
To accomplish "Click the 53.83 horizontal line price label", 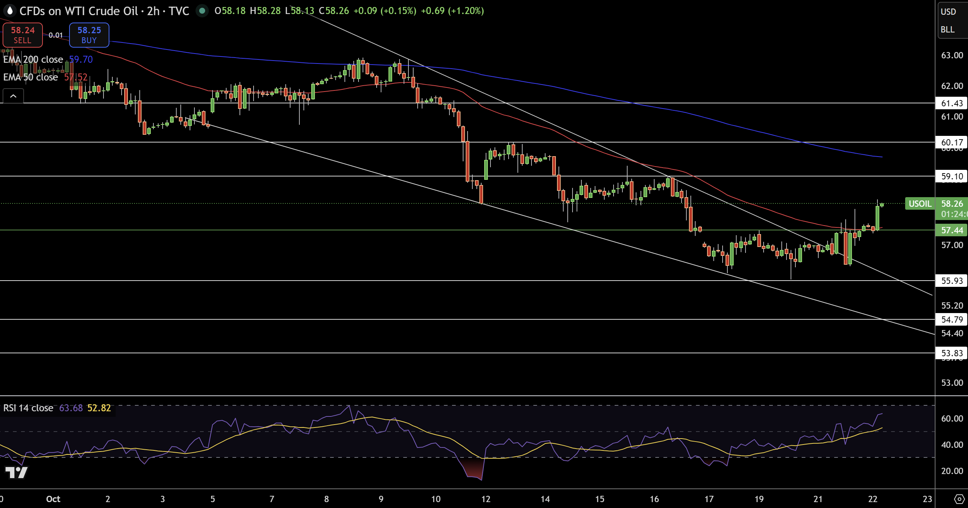I will [x=951, y=353].
